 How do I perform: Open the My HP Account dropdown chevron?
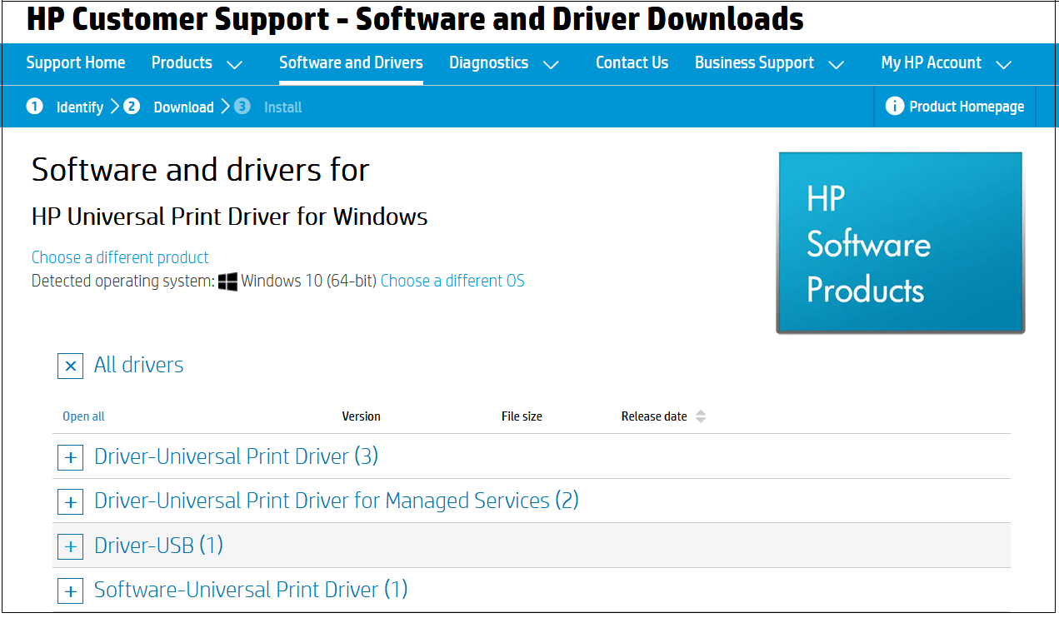(x=1004, y=64)
